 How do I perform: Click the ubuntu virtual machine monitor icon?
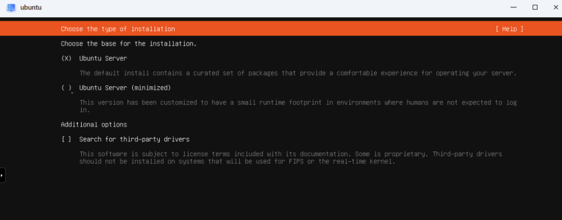(11, 8)
